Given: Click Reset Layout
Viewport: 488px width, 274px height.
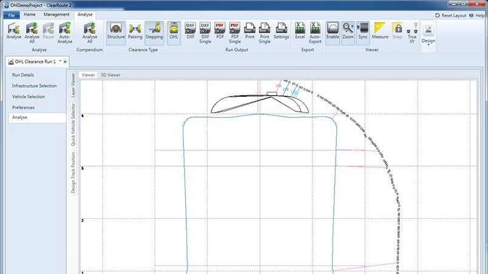Looking at the screenshot, I should (x=450, y=15).
